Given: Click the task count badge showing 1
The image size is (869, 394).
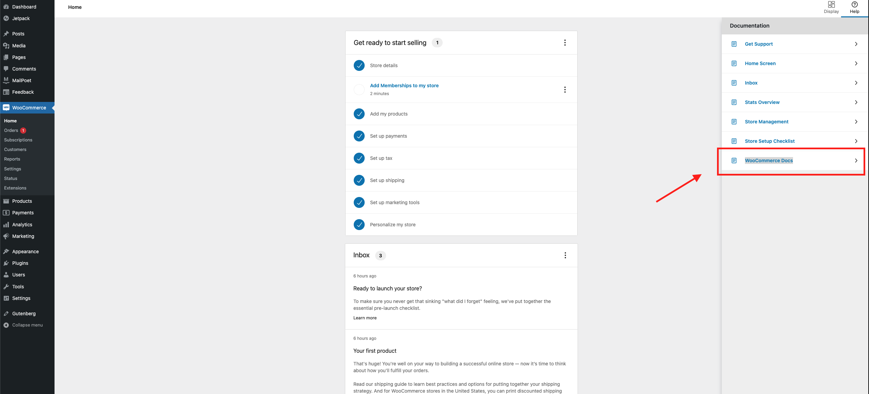Looking at the screenshot, I should click(x=437, y=43).
